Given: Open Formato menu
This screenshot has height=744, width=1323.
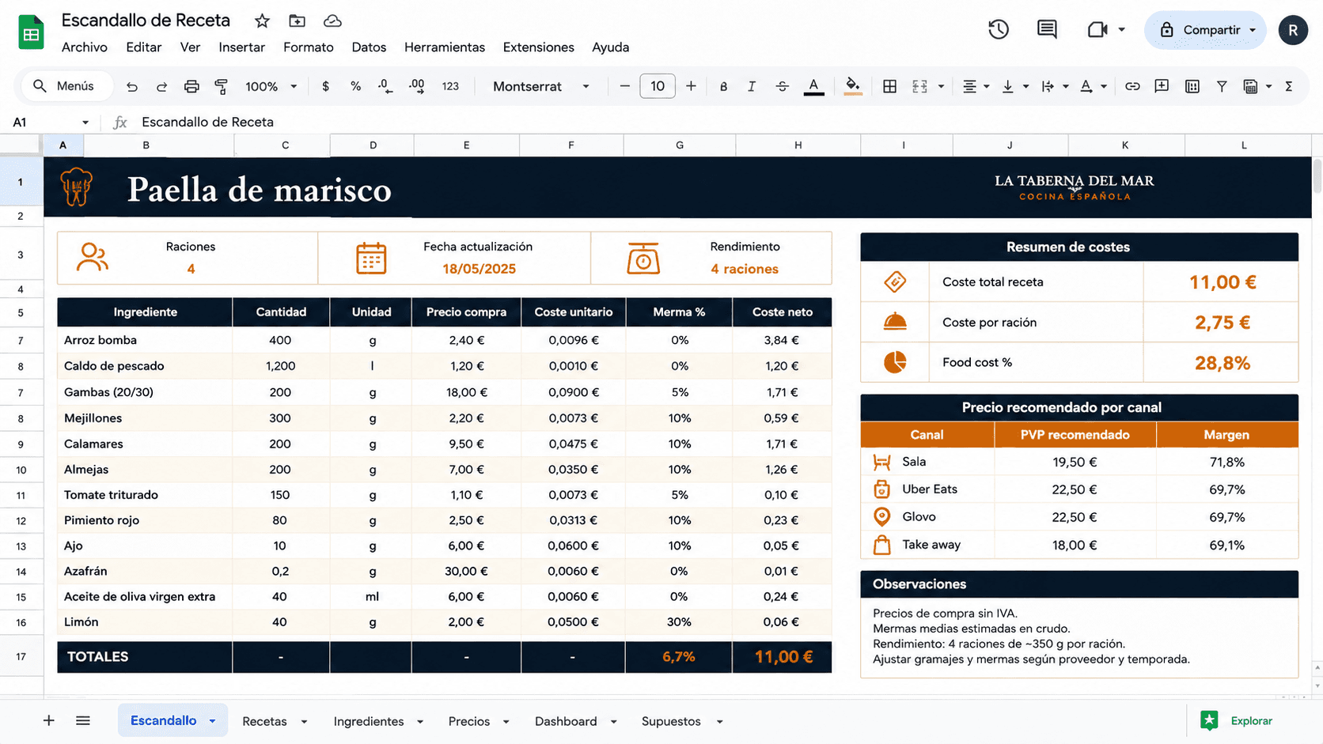Looking at the screenshot, I should point(309,47).
